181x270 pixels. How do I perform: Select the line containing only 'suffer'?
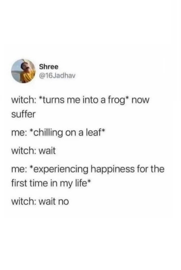23,114
